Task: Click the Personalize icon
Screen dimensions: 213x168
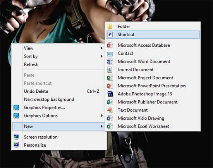Action: [16, 145]
